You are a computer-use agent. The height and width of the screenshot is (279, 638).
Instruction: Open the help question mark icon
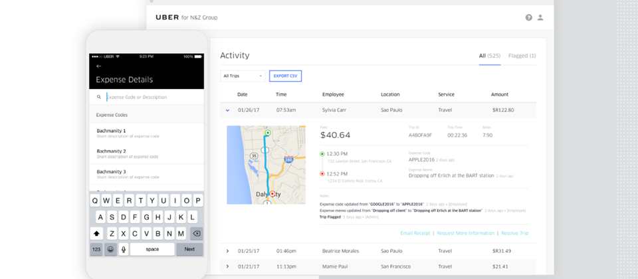point(528,17)
